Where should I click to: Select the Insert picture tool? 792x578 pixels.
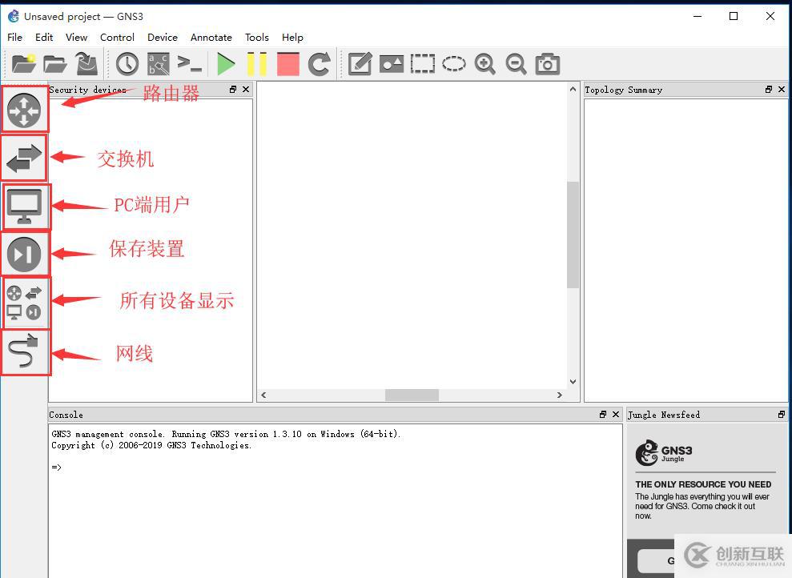tap(392, 64)
